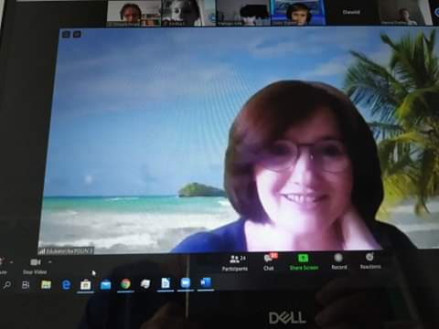Open Microsoft Store from the taskbar

(x=86, y=285)
